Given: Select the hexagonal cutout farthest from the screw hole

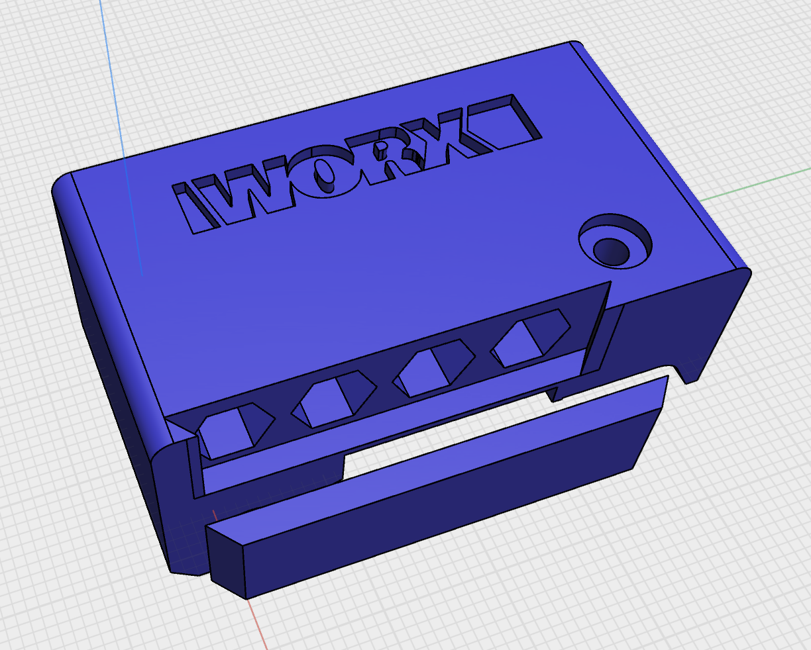Looking at the screenshot, I should point(235,431).
